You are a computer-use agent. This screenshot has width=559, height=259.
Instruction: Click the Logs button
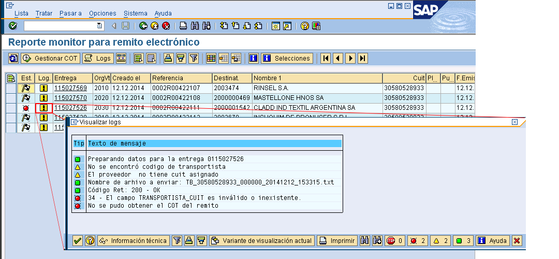coord(98,58)
